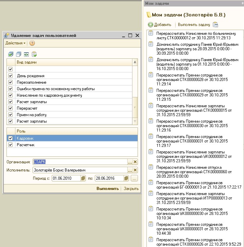The height and width of the screenshot is (247, 244).
Task: Click the period end date 28.06.2016
Action: click(x=109, y=178)
